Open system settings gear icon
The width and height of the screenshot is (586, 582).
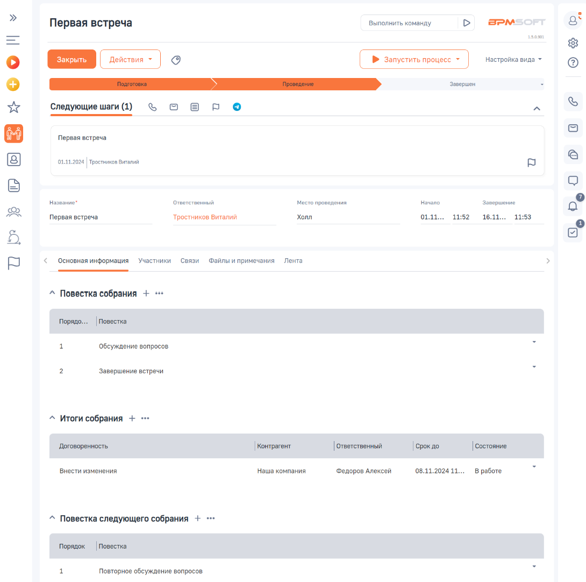tap(573, 43)
